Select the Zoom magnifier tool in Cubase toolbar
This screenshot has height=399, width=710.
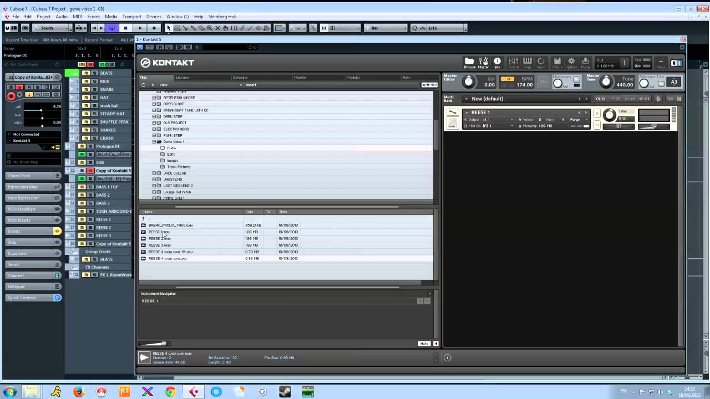[209, 28]
